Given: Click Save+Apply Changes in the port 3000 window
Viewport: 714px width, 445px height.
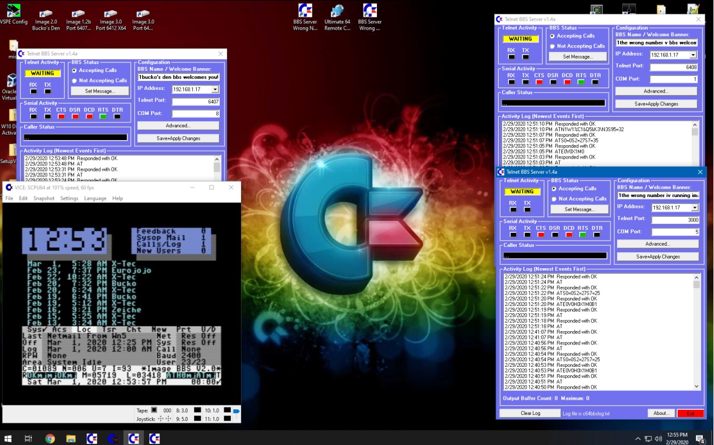Looking at the screenshot, I should (658, 256).
